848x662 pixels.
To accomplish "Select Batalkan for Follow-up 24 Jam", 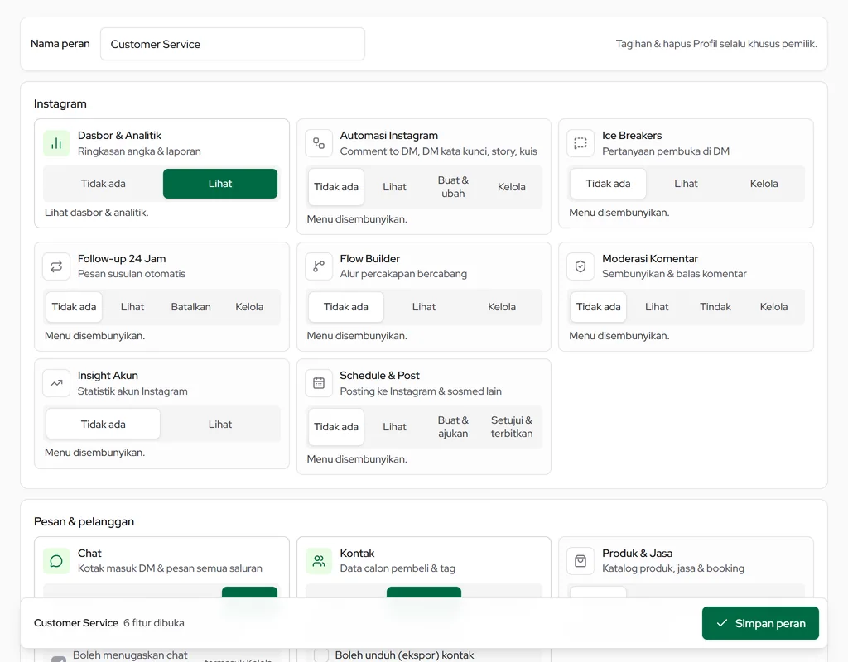I will pos(191,307).
